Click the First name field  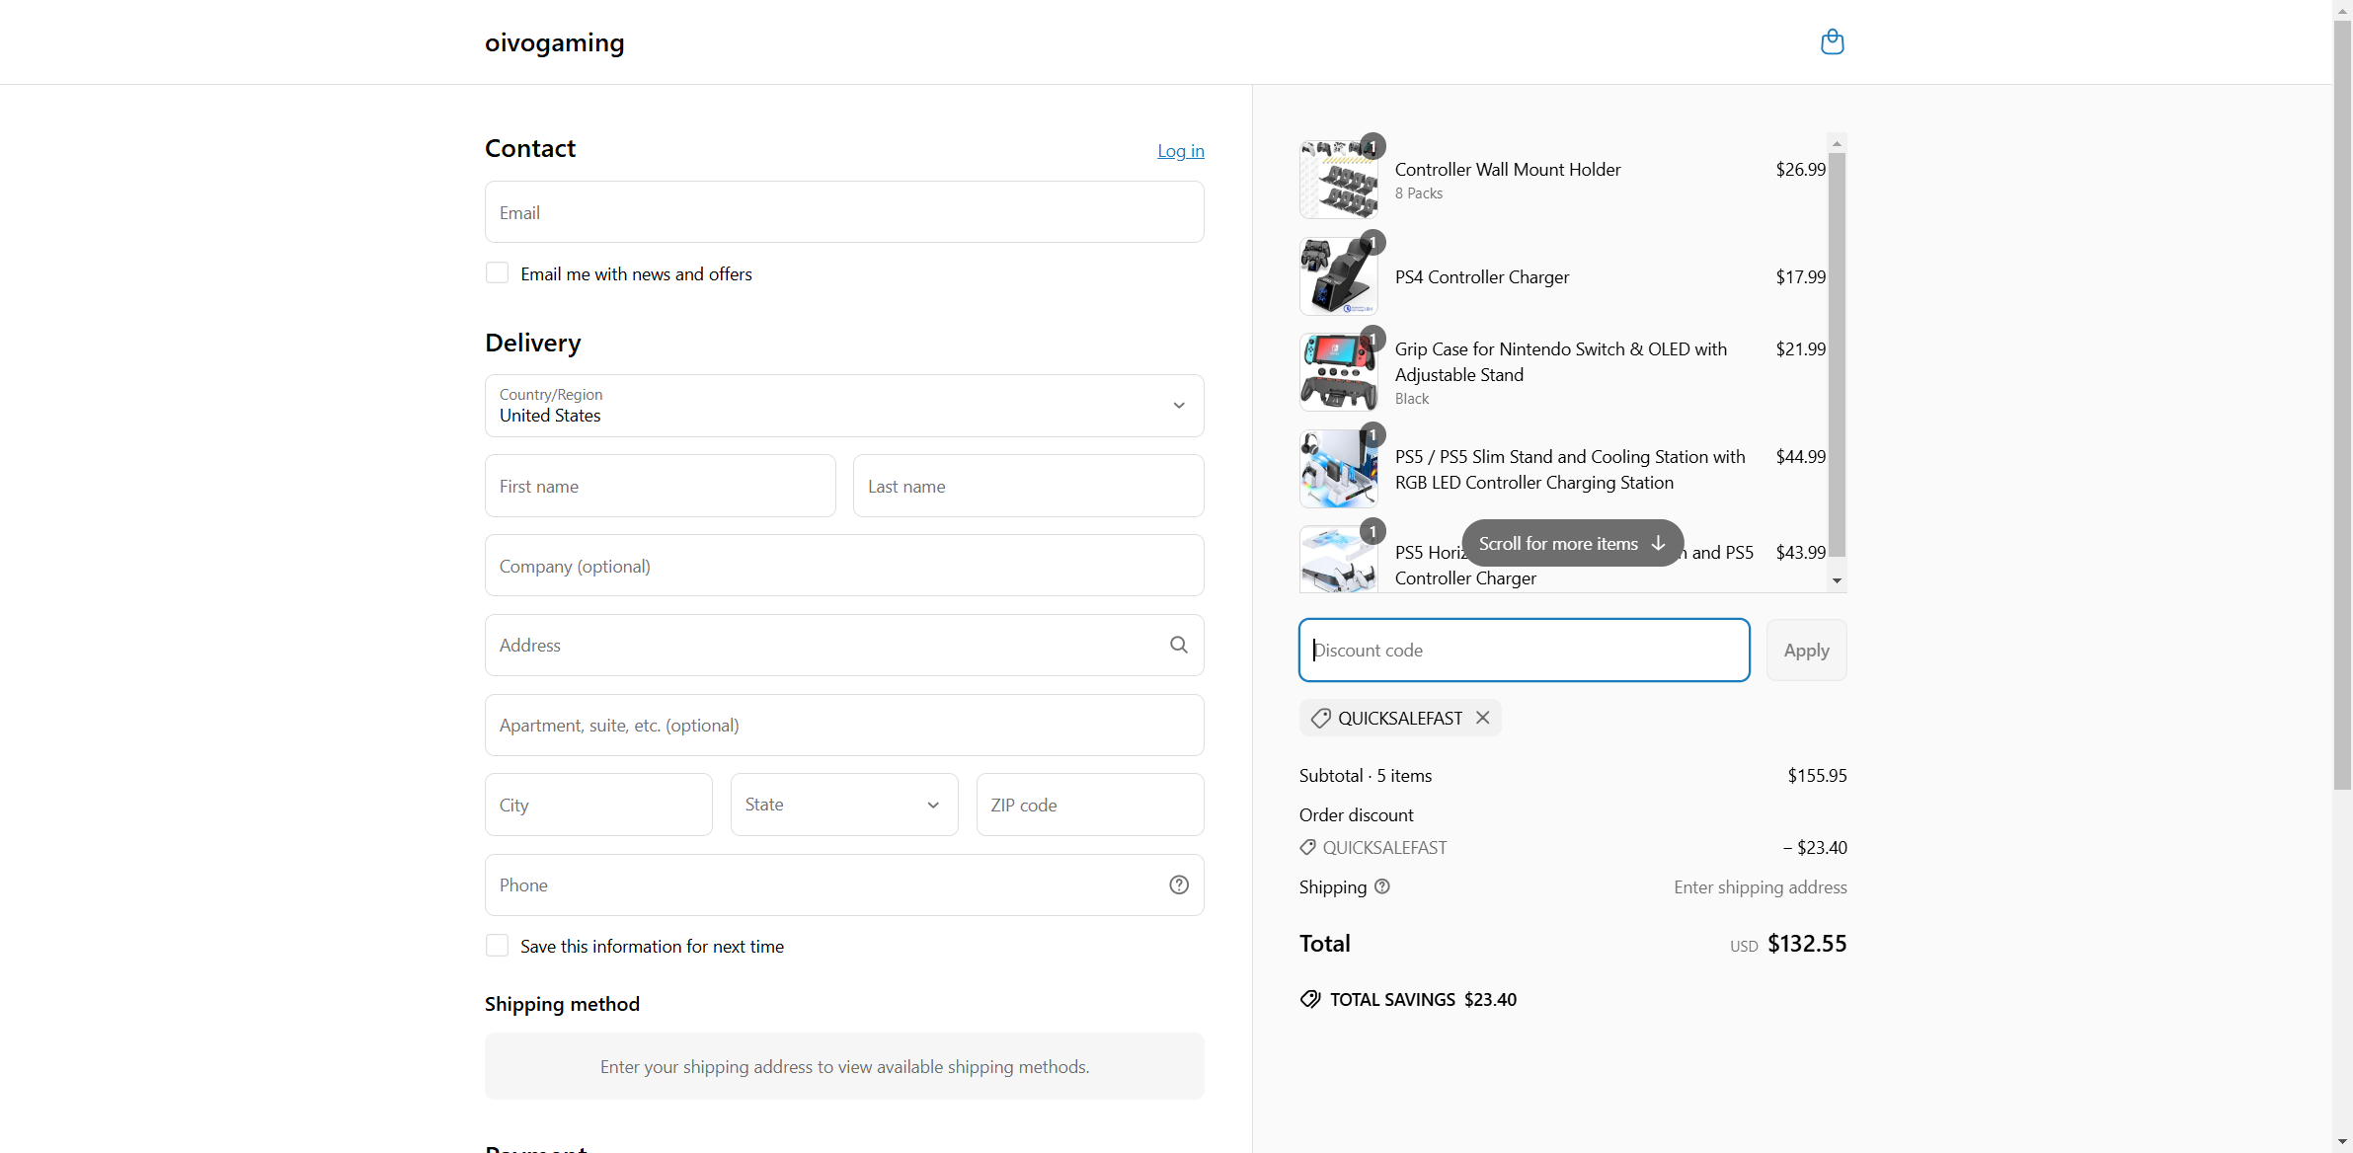coord(661,486)
